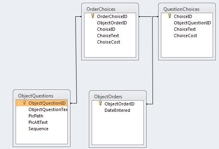Click the key icon next to ObjectOrderID in ObjectOrders

coord(100,103)
